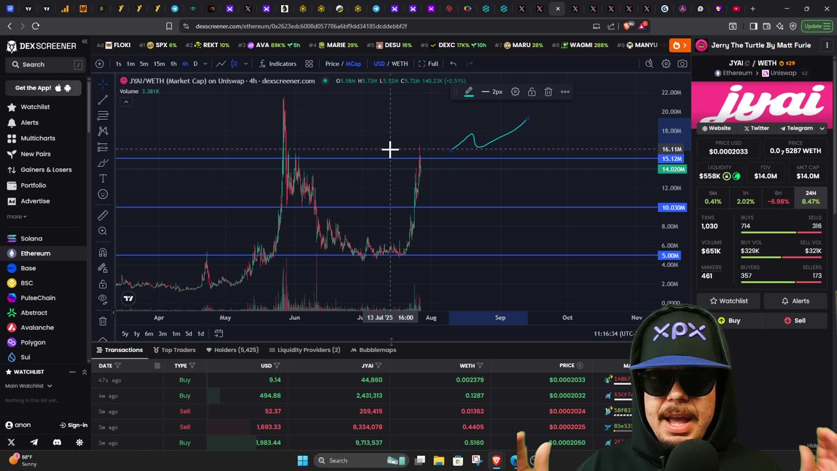
Task: Switch chart to Candles style
Action: pyautogui.click(x=234, y=63)
